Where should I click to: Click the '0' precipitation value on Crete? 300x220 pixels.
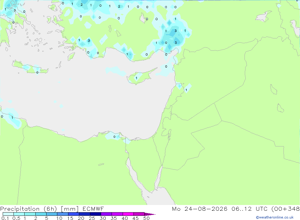coord(37,73)
